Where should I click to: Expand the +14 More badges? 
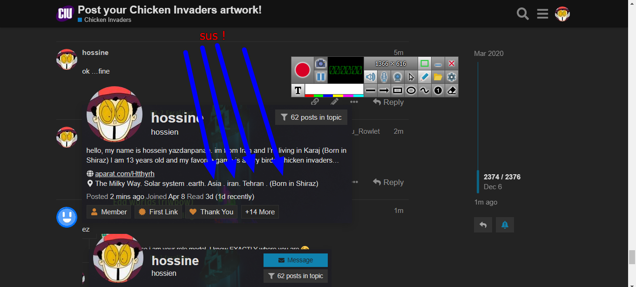tap(260, 212)
